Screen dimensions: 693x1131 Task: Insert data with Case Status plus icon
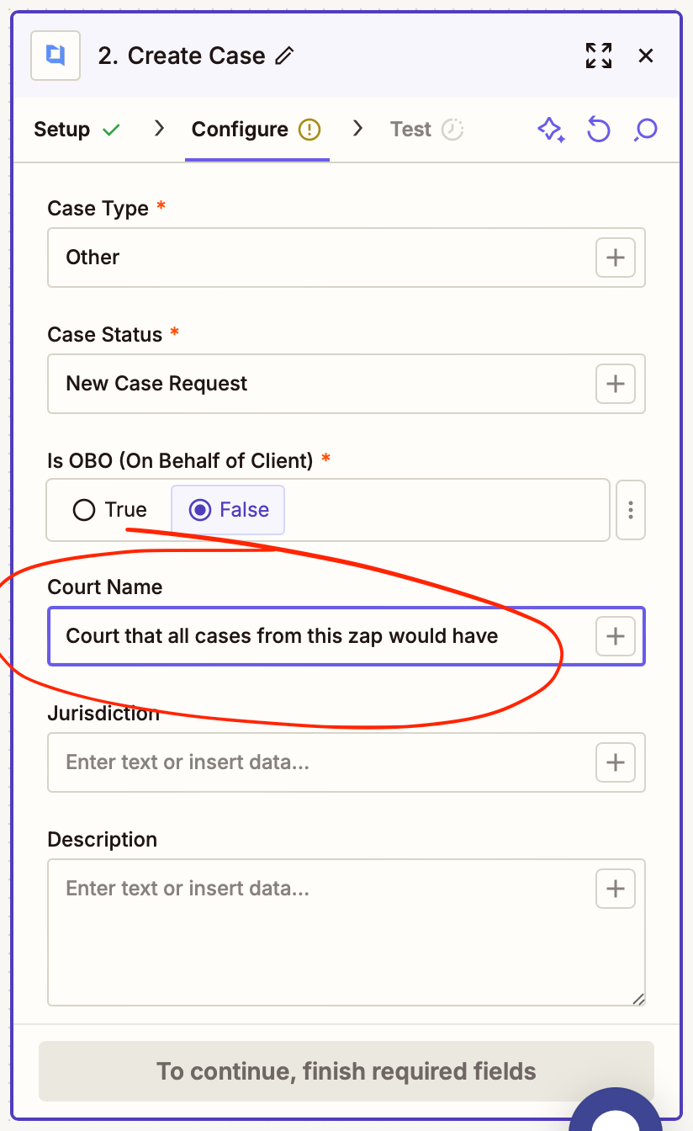click(x=616, y=384)
